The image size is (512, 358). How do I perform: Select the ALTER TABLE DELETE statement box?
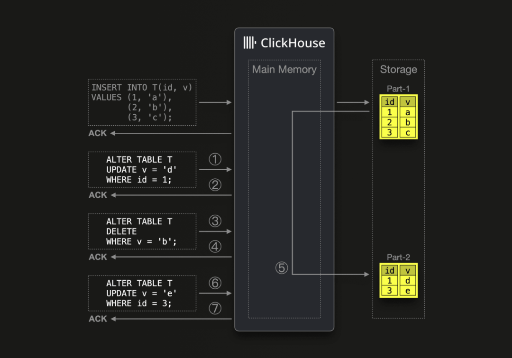[x=142, y=231]
